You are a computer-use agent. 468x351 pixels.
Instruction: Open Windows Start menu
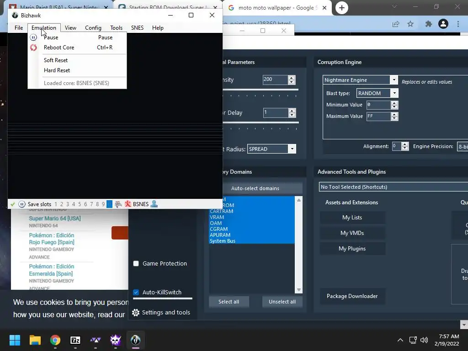point(15,340)
